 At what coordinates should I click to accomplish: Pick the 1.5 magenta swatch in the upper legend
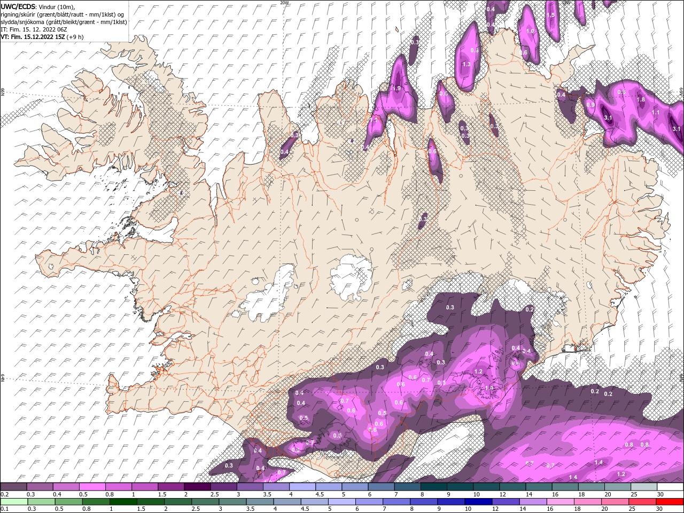tap(170, 487)
